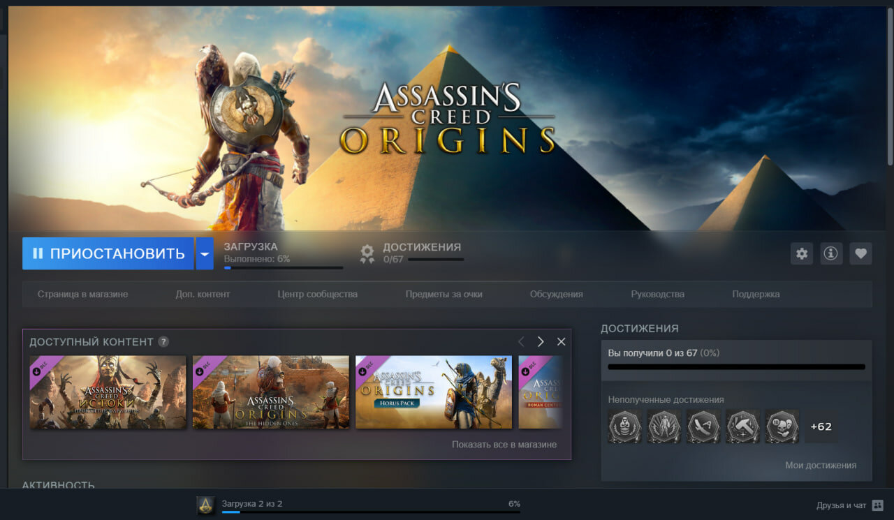Image resolution: width=894 pixels, height=520 pixels.
Task: Open Руководства tab
Action: [657, 295]
